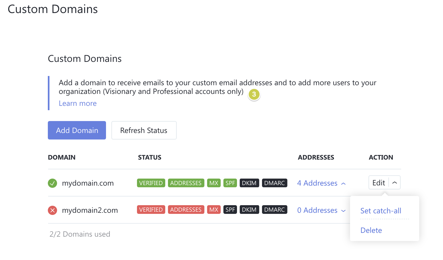Open the Edit button dropdown chevron
This screenshot has width=443, height=260.
click(395, 182)
